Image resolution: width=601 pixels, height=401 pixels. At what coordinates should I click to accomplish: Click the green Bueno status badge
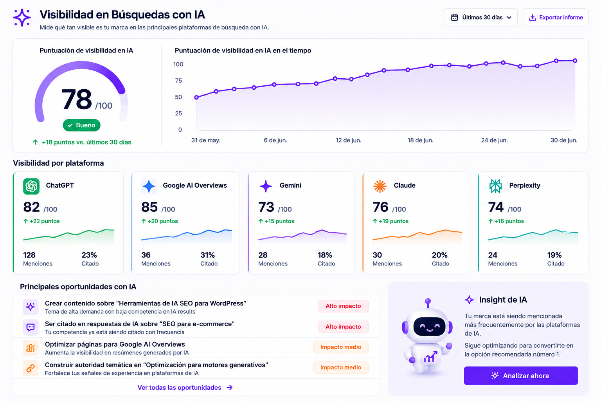(x=82, y=125)
